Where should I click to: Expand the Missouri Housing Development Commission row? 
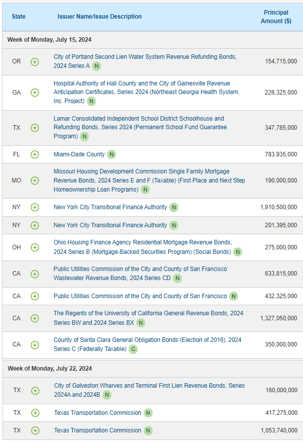35,181
